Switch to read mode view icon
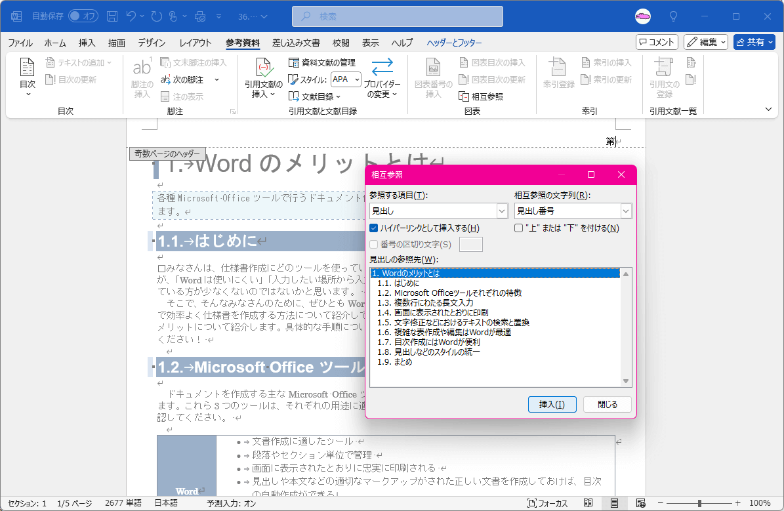 pos(588,503)
